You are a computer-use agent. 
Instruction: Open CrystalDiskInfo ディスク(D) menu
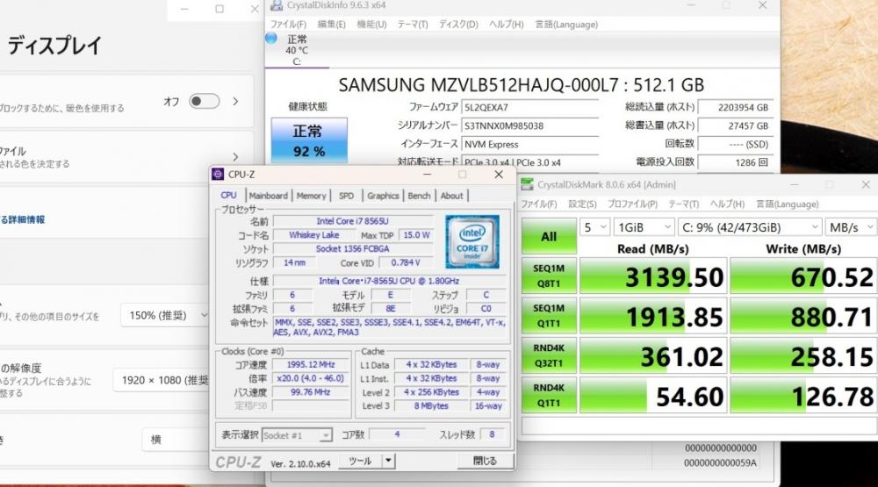pos(458,24)
